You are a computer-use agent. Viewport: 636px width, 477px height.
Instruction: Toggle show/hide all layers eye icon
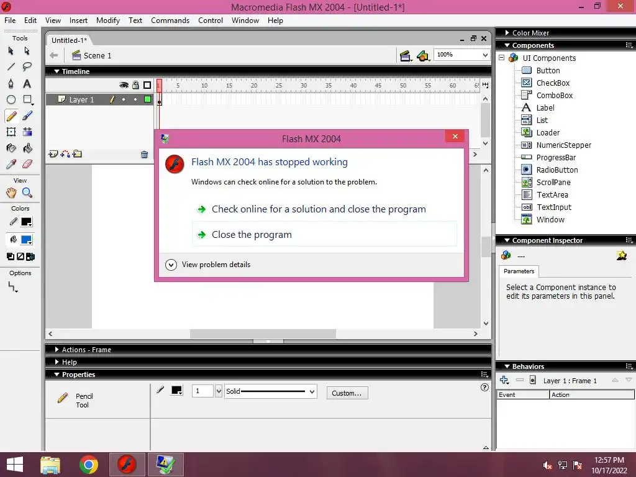124,85
